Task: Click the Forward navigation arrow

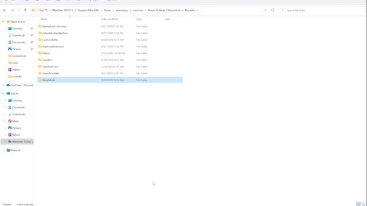Action: click(x=13, y=10)
